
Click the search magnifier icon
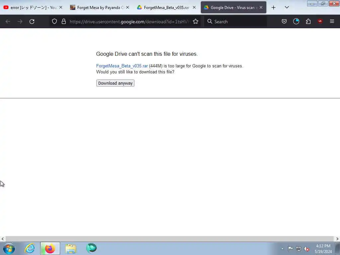click(210, 22)
